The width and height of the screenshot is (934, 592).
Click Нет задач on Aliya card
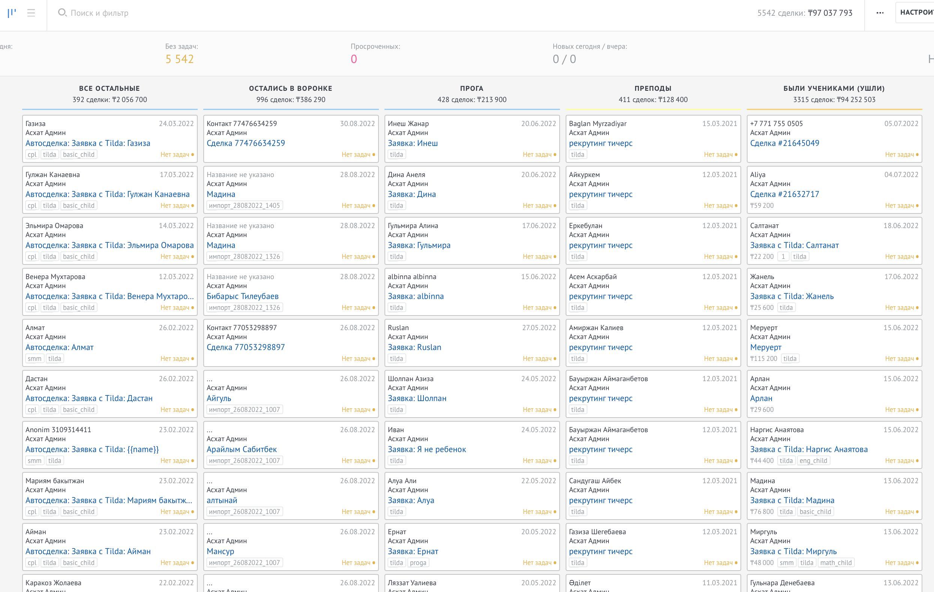pos(901,206)
